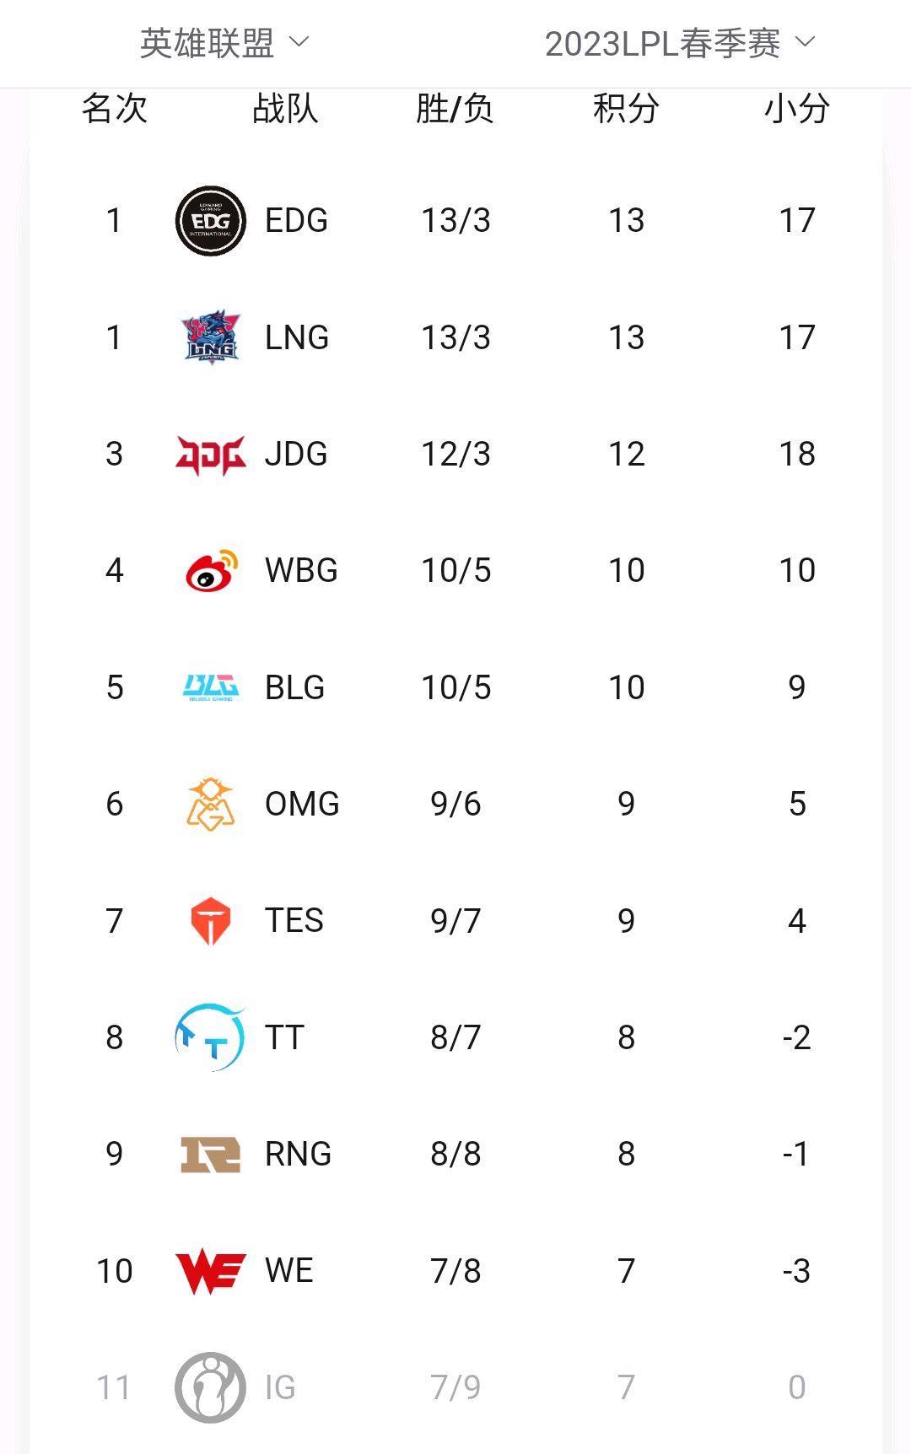This screenshot has width=911, height=1454.
Task: Tap the RNG team logo
Action: pos(210,1154)
